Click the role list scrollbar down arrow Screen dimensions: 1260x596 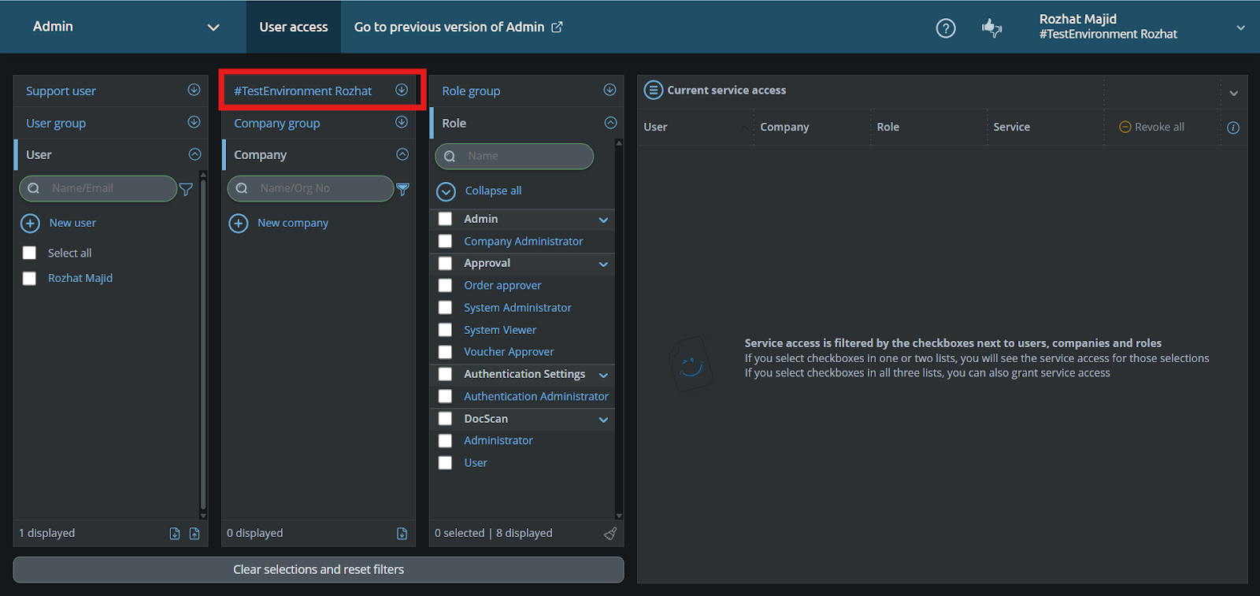(x=619, y=516)
